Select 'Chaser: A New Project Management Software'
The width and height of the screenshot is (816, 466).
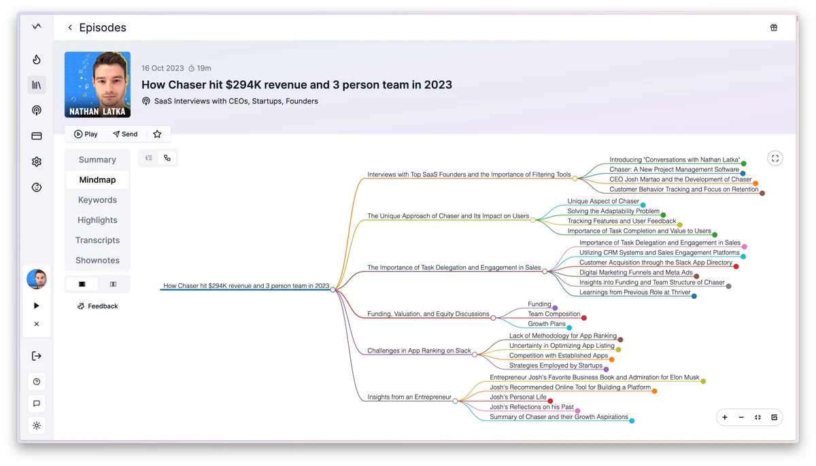click(674, 169)
